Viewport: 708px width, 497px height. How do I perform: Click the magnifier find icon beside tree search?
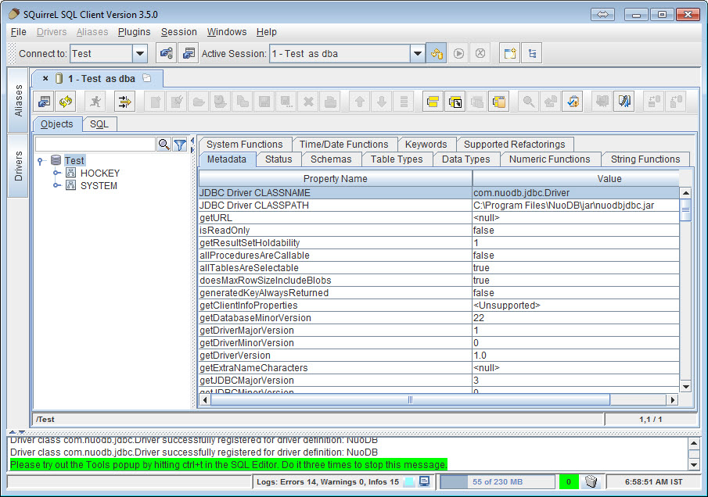pyautogui.click(x=164, y=145)
